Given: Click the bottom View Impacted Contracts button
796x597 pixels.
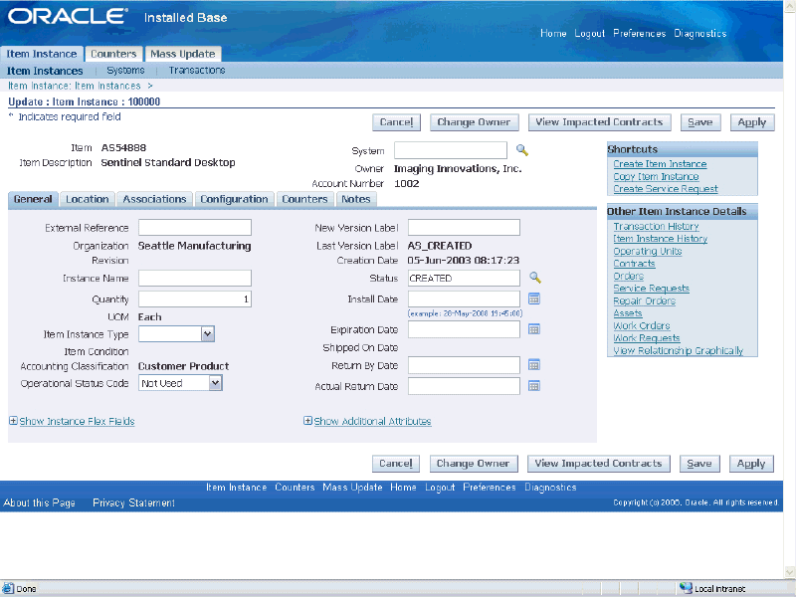Looking at the screenshot, I should tap(599, 464).
